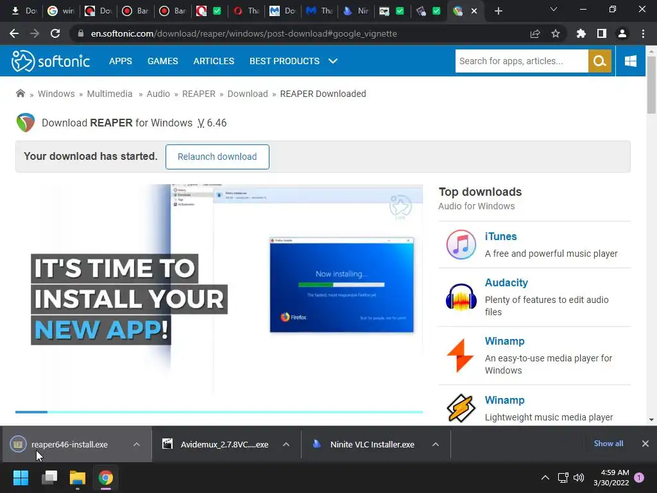Open the Ninite VLC Installer.exe file
The height and width of the screenshot is (493, 657).
coord(372,444)
